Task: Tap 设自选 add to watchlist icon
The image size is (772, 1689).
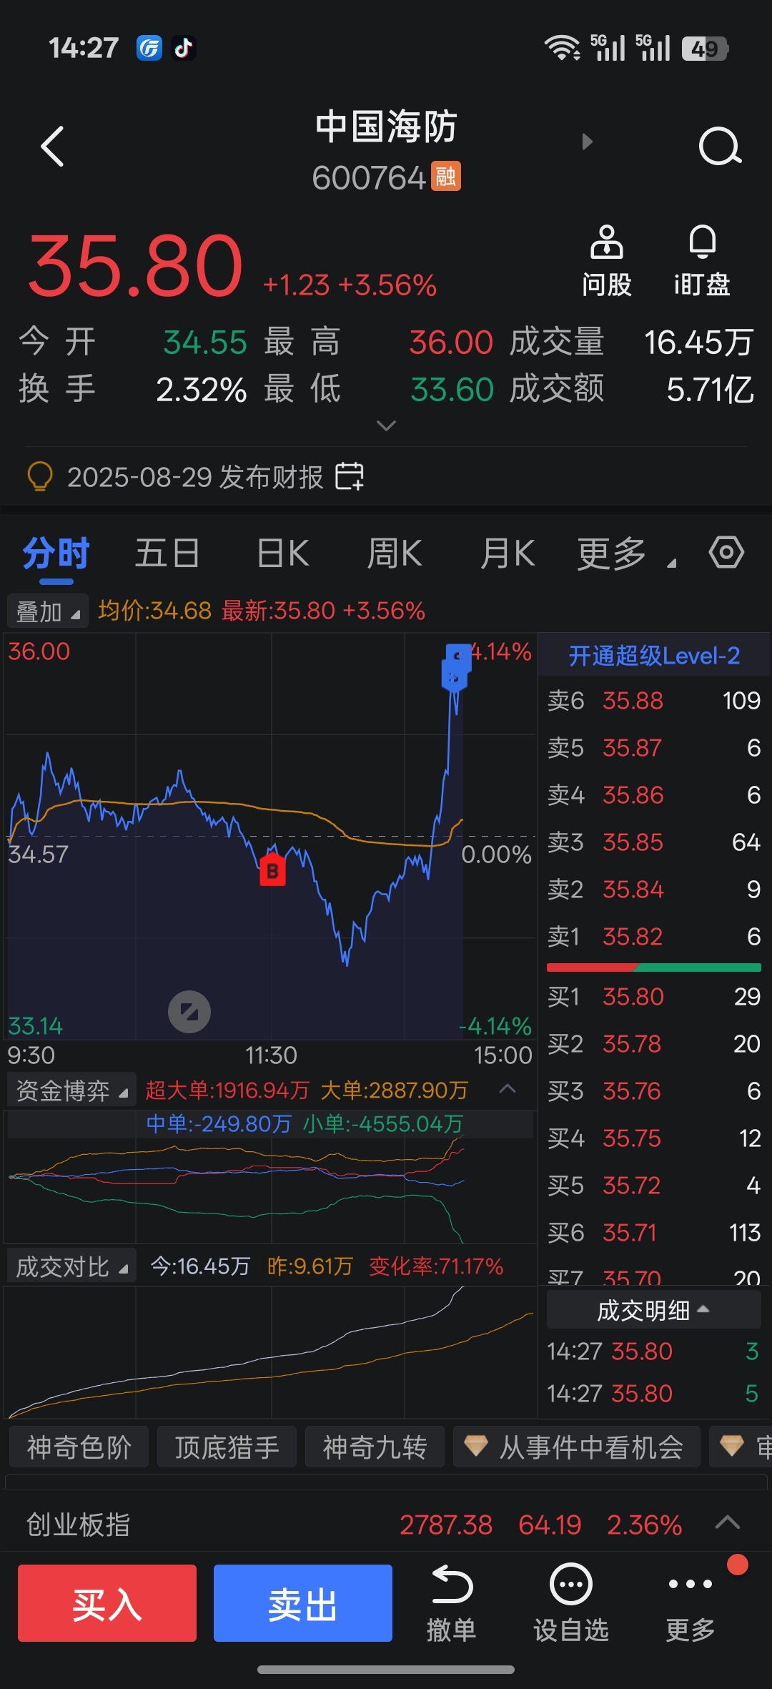Action: click(570, 1585)
